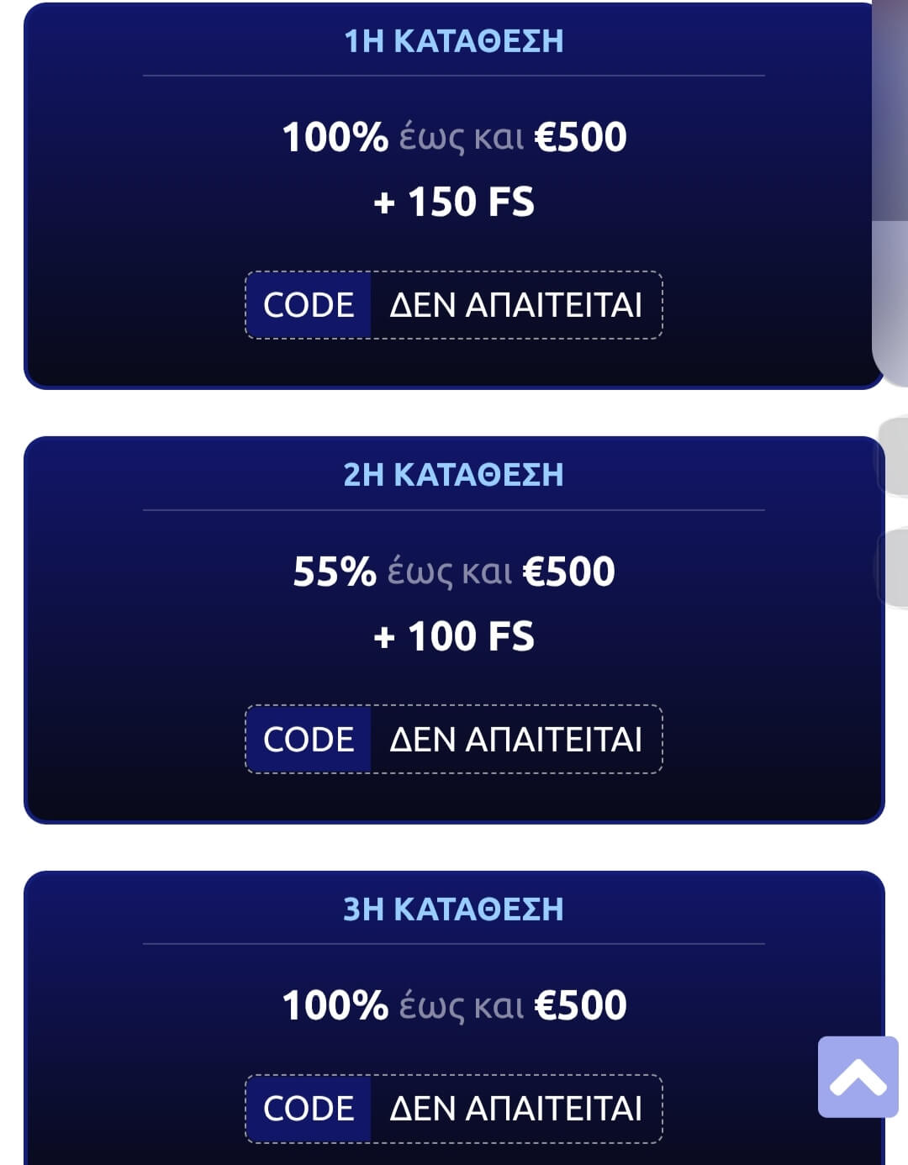Click the €500 amount in third deposit card
This screenshot has width=908, height=1165.
click(x=580, y=1005)
